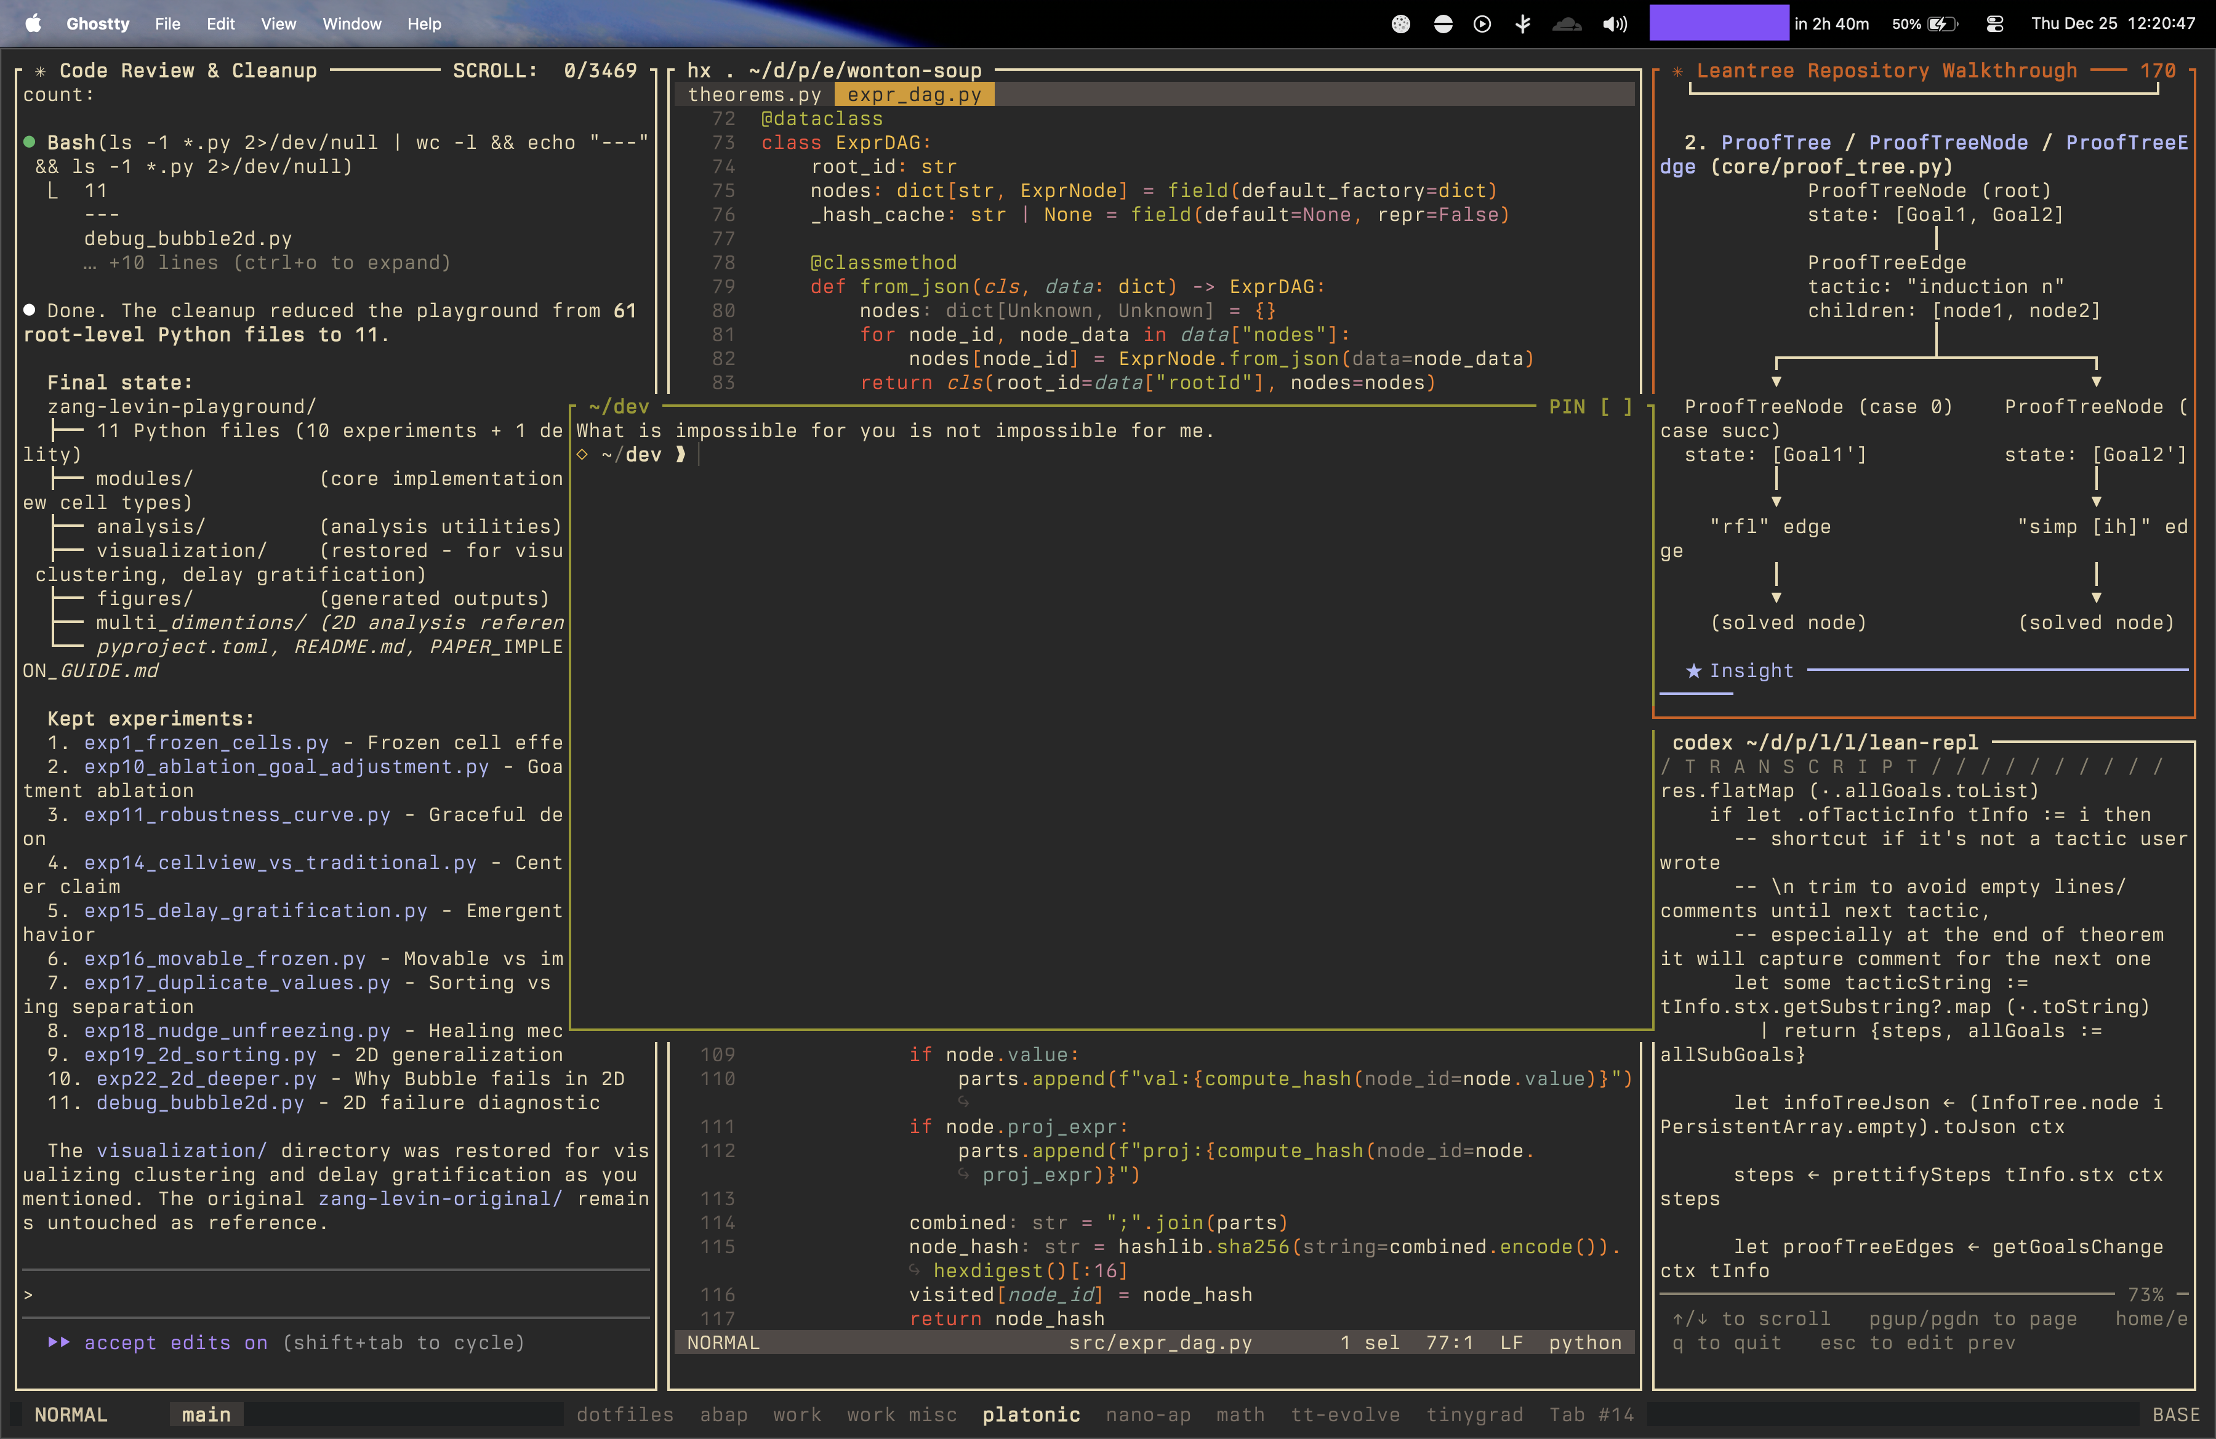
Task: Click the zang-levin-original/ directory link
Action: click(x=440, y=1198)
